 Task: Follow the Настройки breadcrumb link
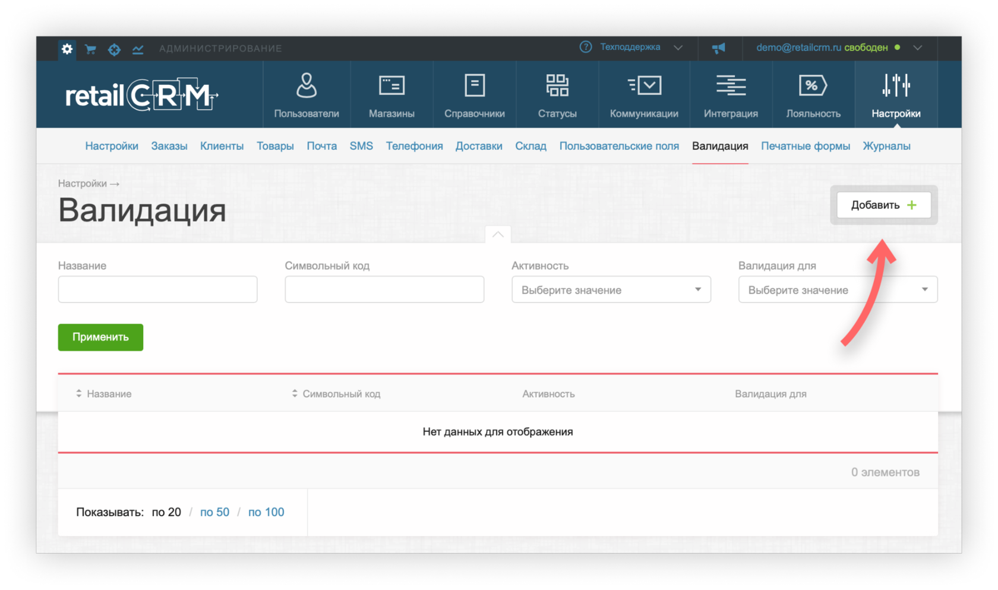click(x=83, y=184)
